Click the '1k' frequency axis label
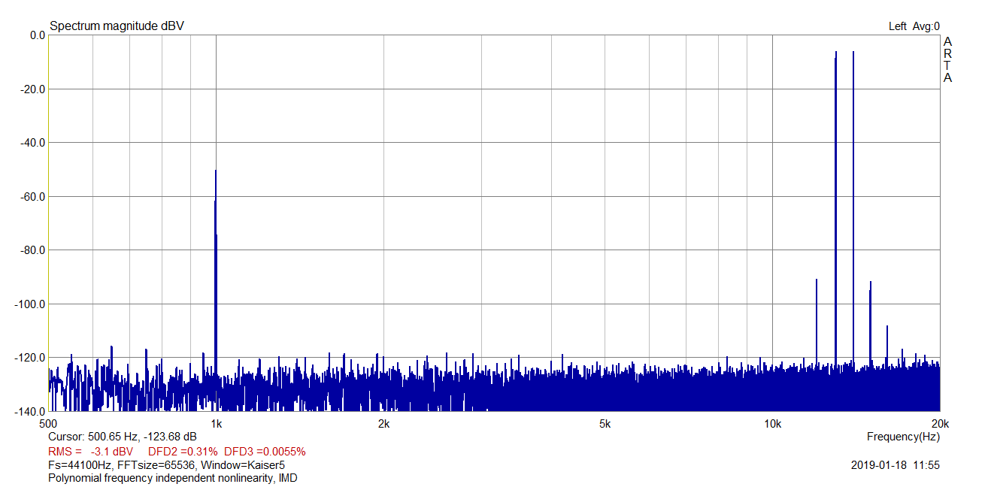Viewport: 988px width, 487px height. pos(216,424)
